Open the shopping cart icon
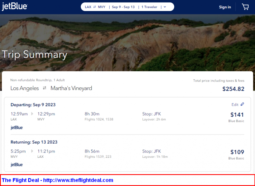The image size is (255, 186). 245,7
